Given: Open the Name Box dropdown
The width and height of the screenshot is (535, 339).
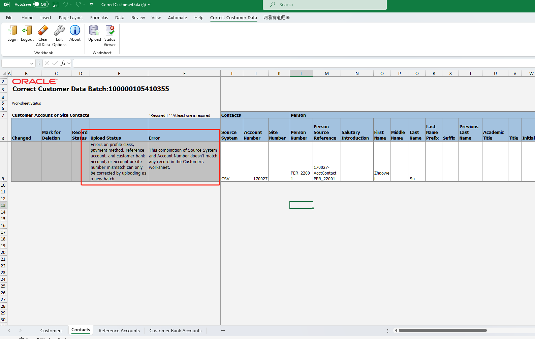Looking at the screenshot, I should click(x=32, y=63).
